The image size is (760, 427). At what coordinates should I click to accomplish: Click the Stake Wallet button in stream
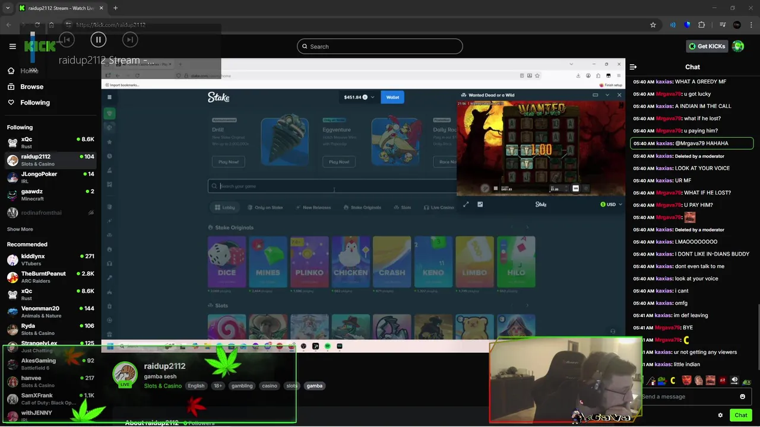pyautogui.click(x=392, y=97)
